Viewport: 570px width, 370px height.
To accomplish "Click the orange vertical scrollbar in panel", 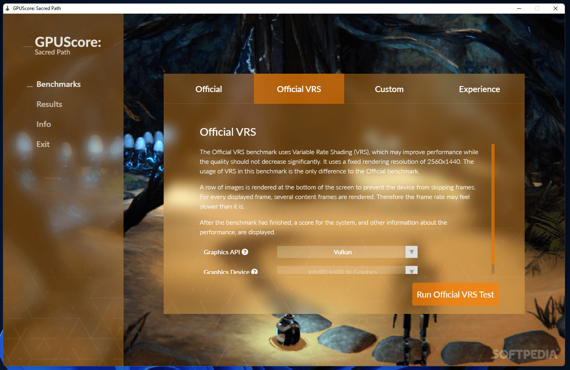I will coord(493,204).
